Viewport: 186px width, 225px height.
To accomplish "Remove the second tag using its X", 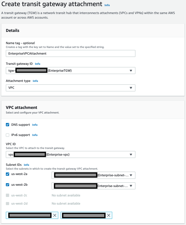I will [x=109, y=215].
